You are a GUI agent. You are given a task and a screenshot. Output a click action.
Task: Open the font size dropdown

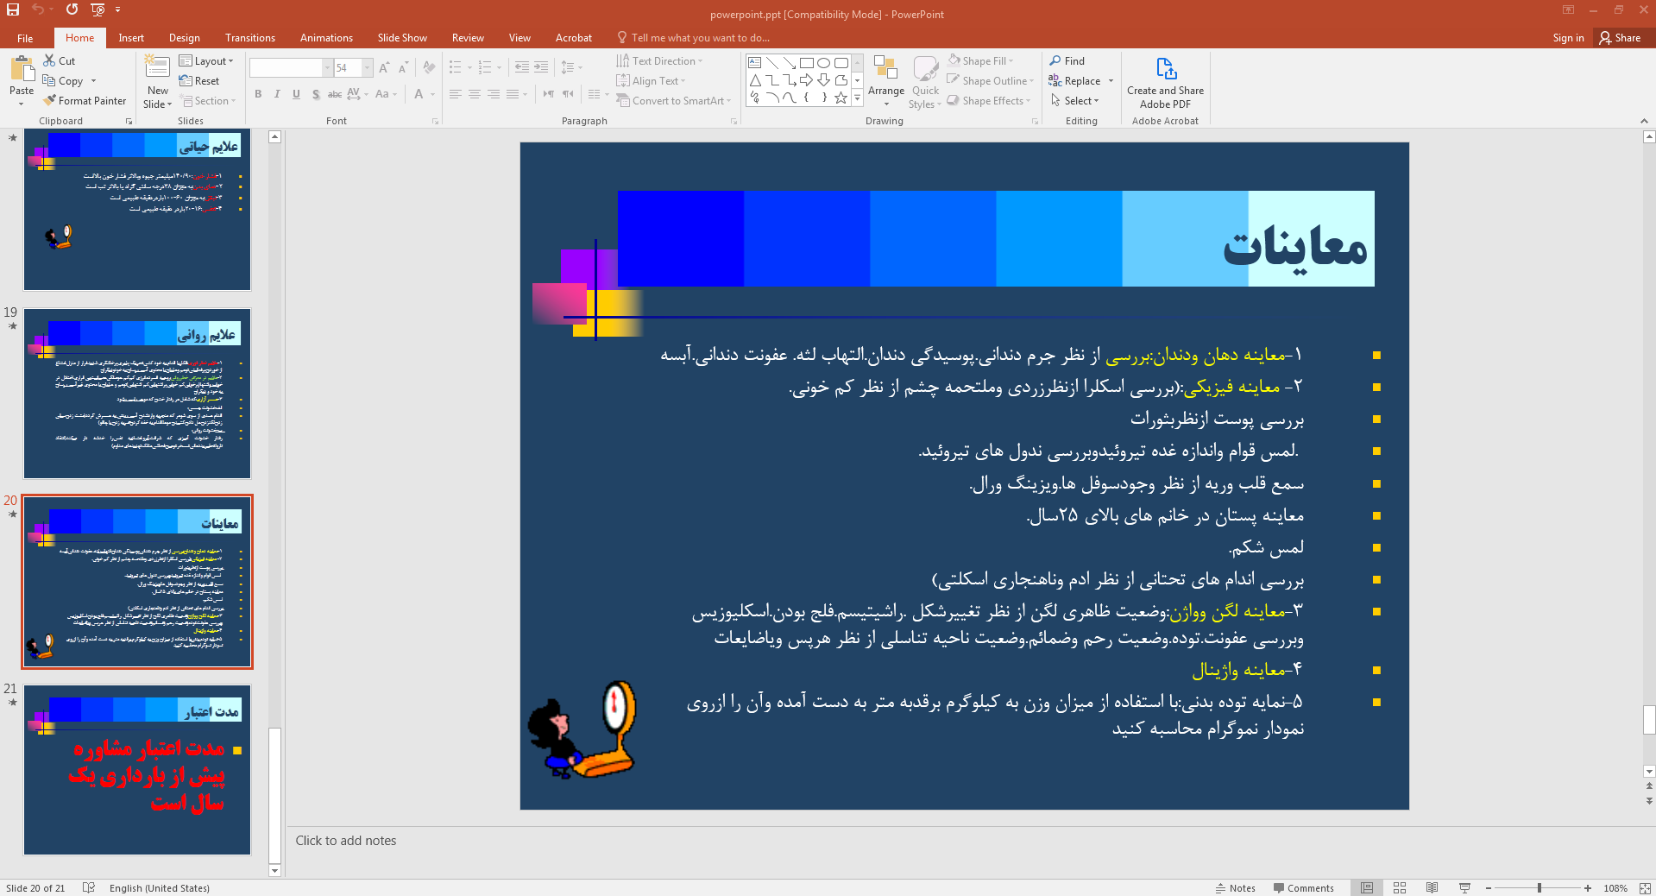(366, 67)
